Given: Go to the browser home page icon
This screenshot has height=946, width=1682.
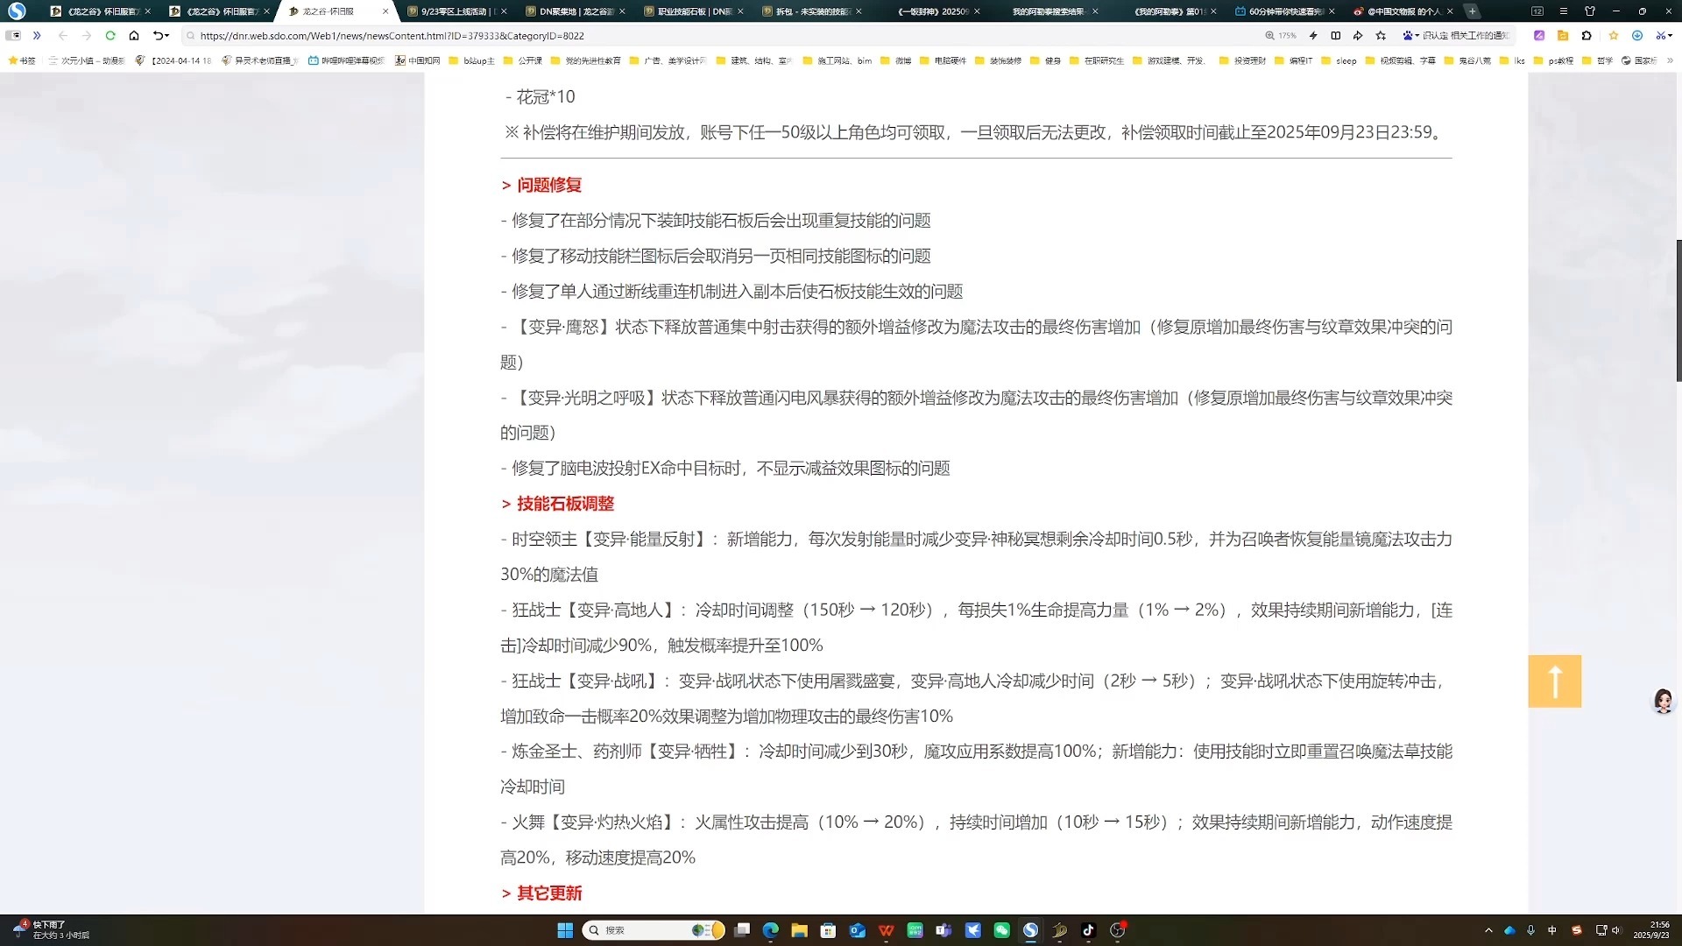Looking at the screenshot, I should (134, 36).
